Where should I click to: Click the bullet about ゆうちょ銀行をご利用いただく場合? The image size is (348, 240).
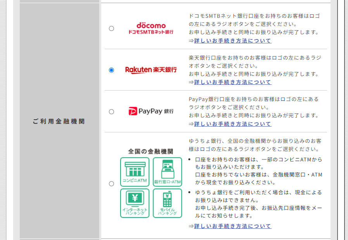(258, 204)
